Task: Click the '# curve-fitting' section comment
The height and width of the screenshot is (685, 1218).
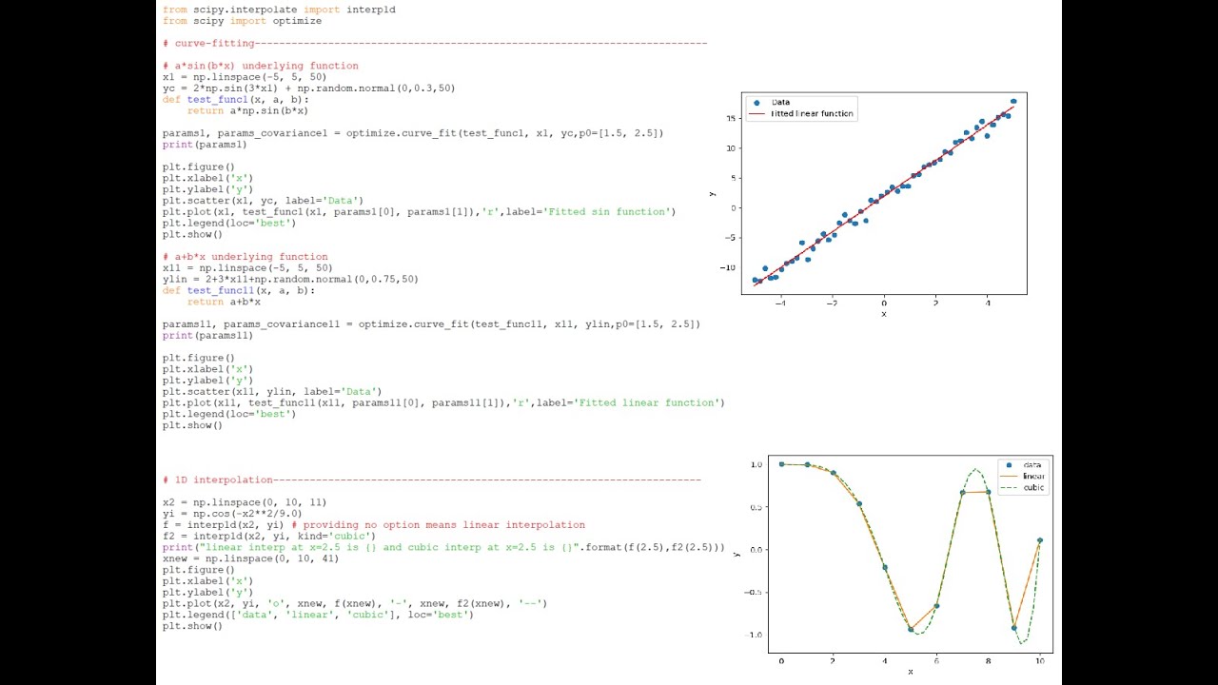Action: (x=435, y=43)
